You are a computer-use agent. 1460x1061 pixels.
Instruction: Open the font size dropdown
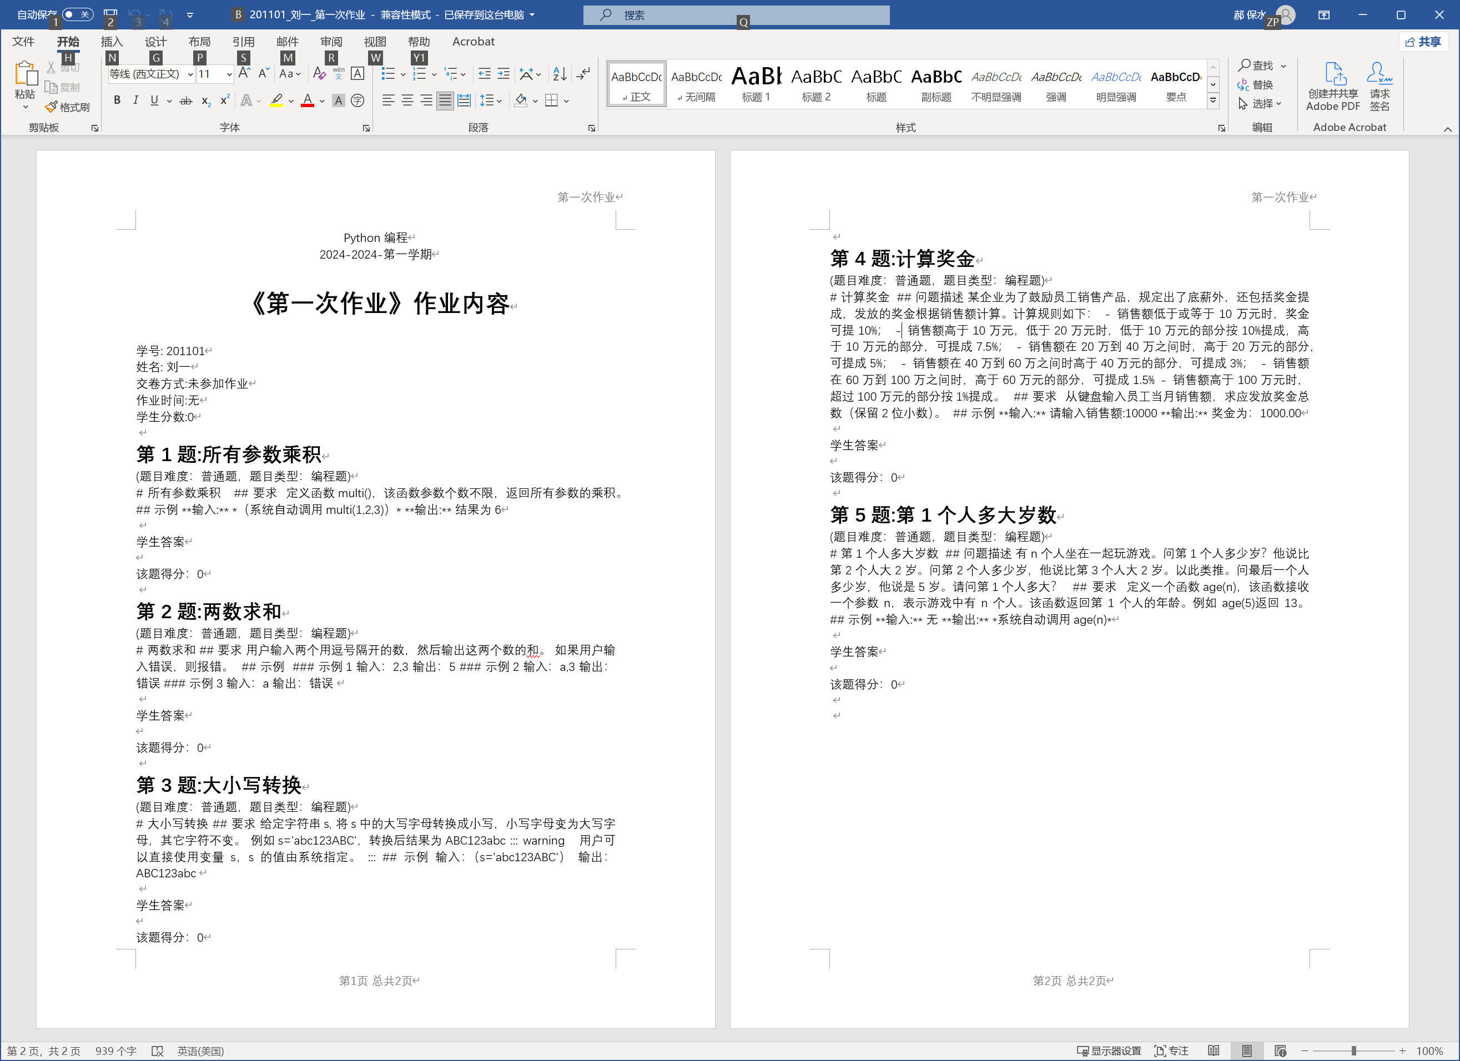pyautogui.click(x=229, y=74)
